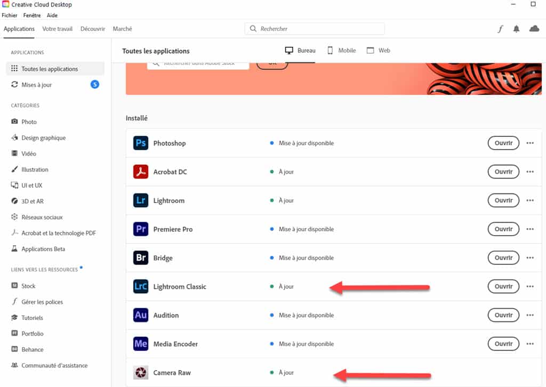Click the Premiere Pro app icon
Viewport: 546px width, 387px height.
pos(141,229)
